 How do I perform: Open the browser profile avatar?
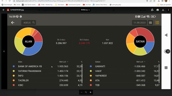[166, 1]
